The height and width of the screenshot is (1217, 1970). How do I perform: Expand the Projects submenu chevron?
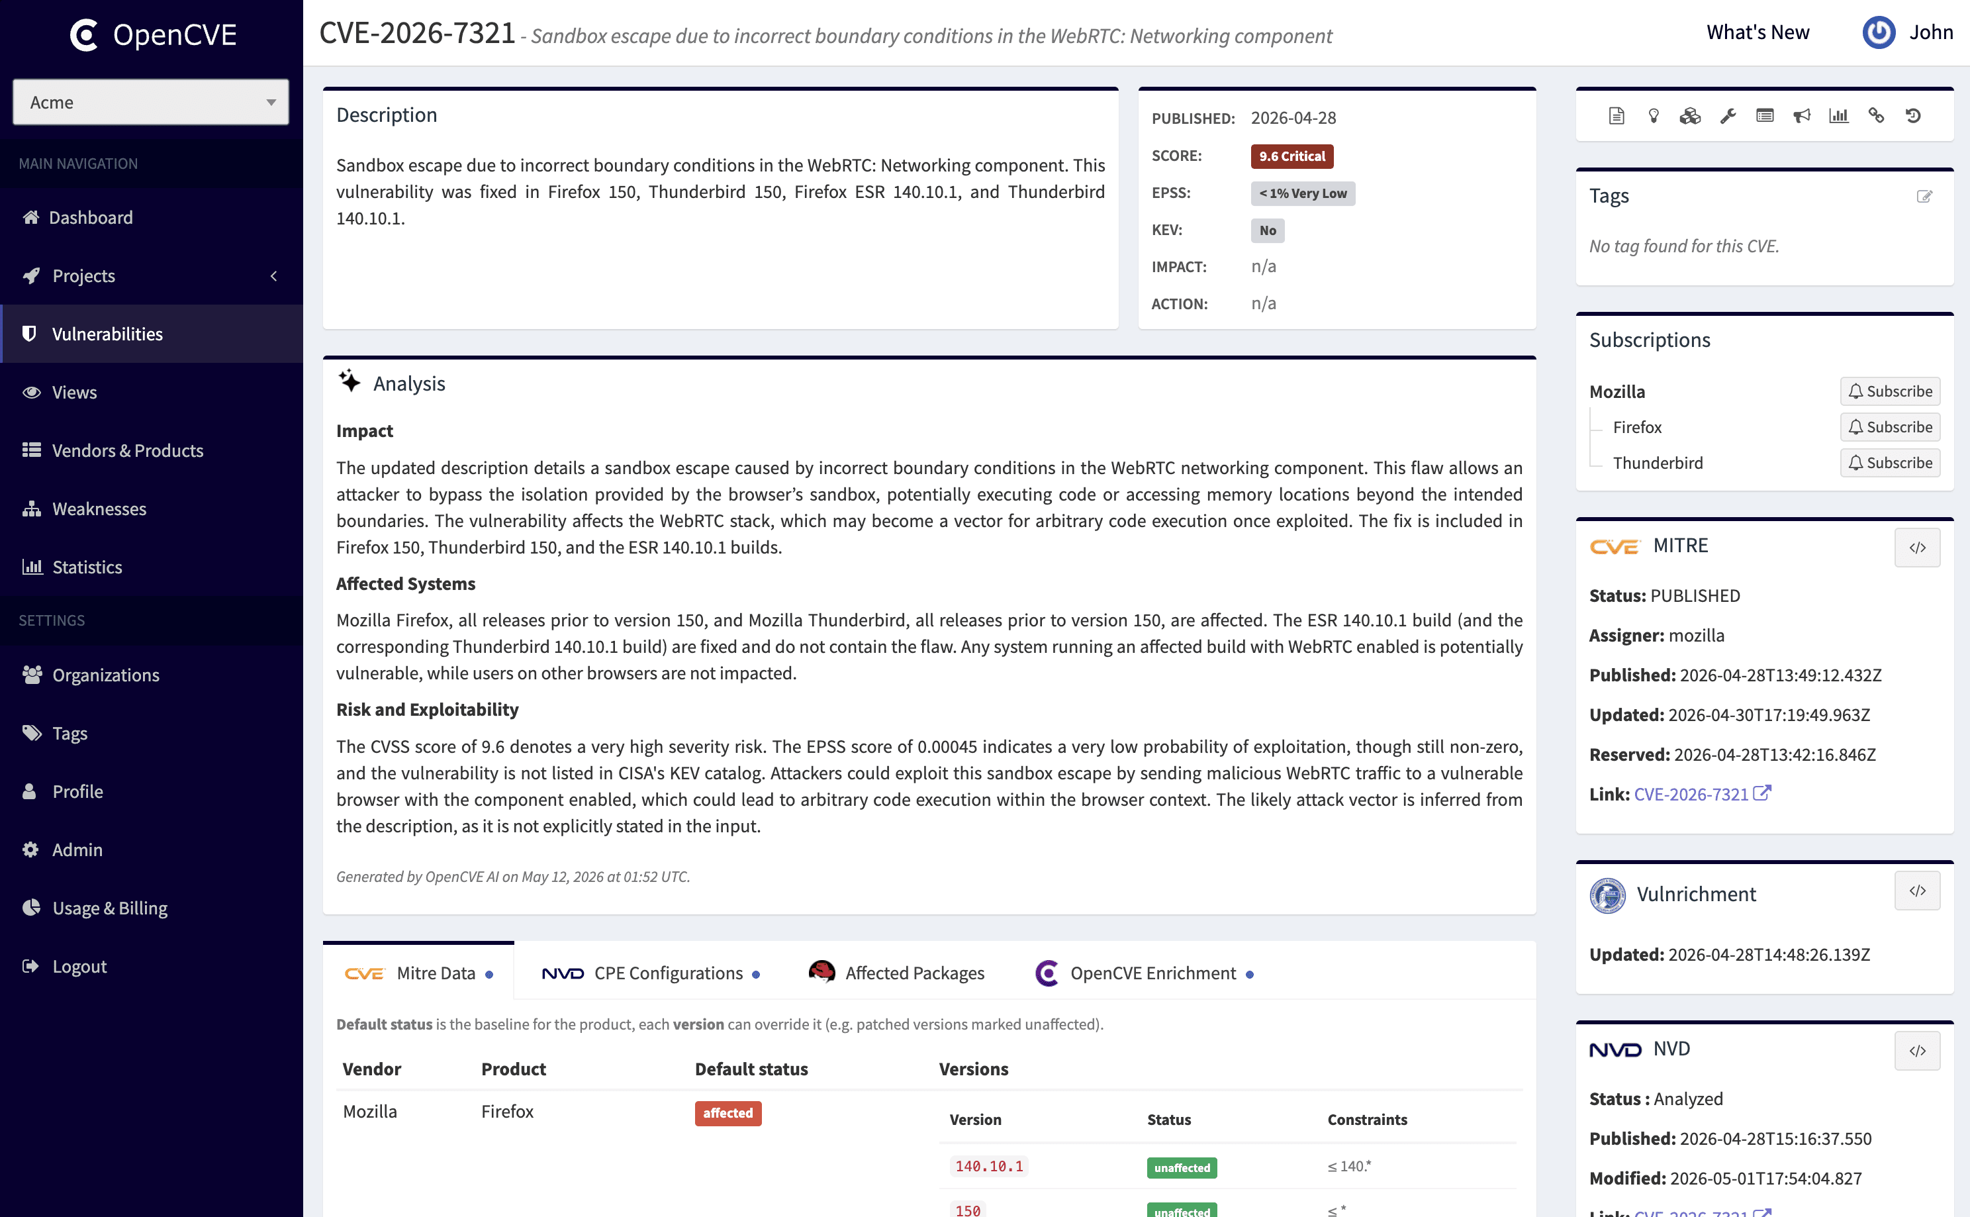pyautogui.click(x=273, y=276)
